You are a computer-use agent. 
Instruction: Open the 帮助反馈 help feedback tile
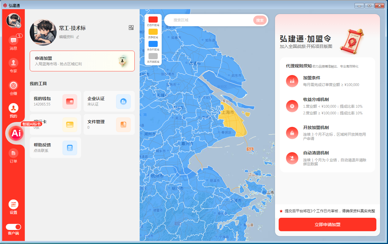(55, 148)
